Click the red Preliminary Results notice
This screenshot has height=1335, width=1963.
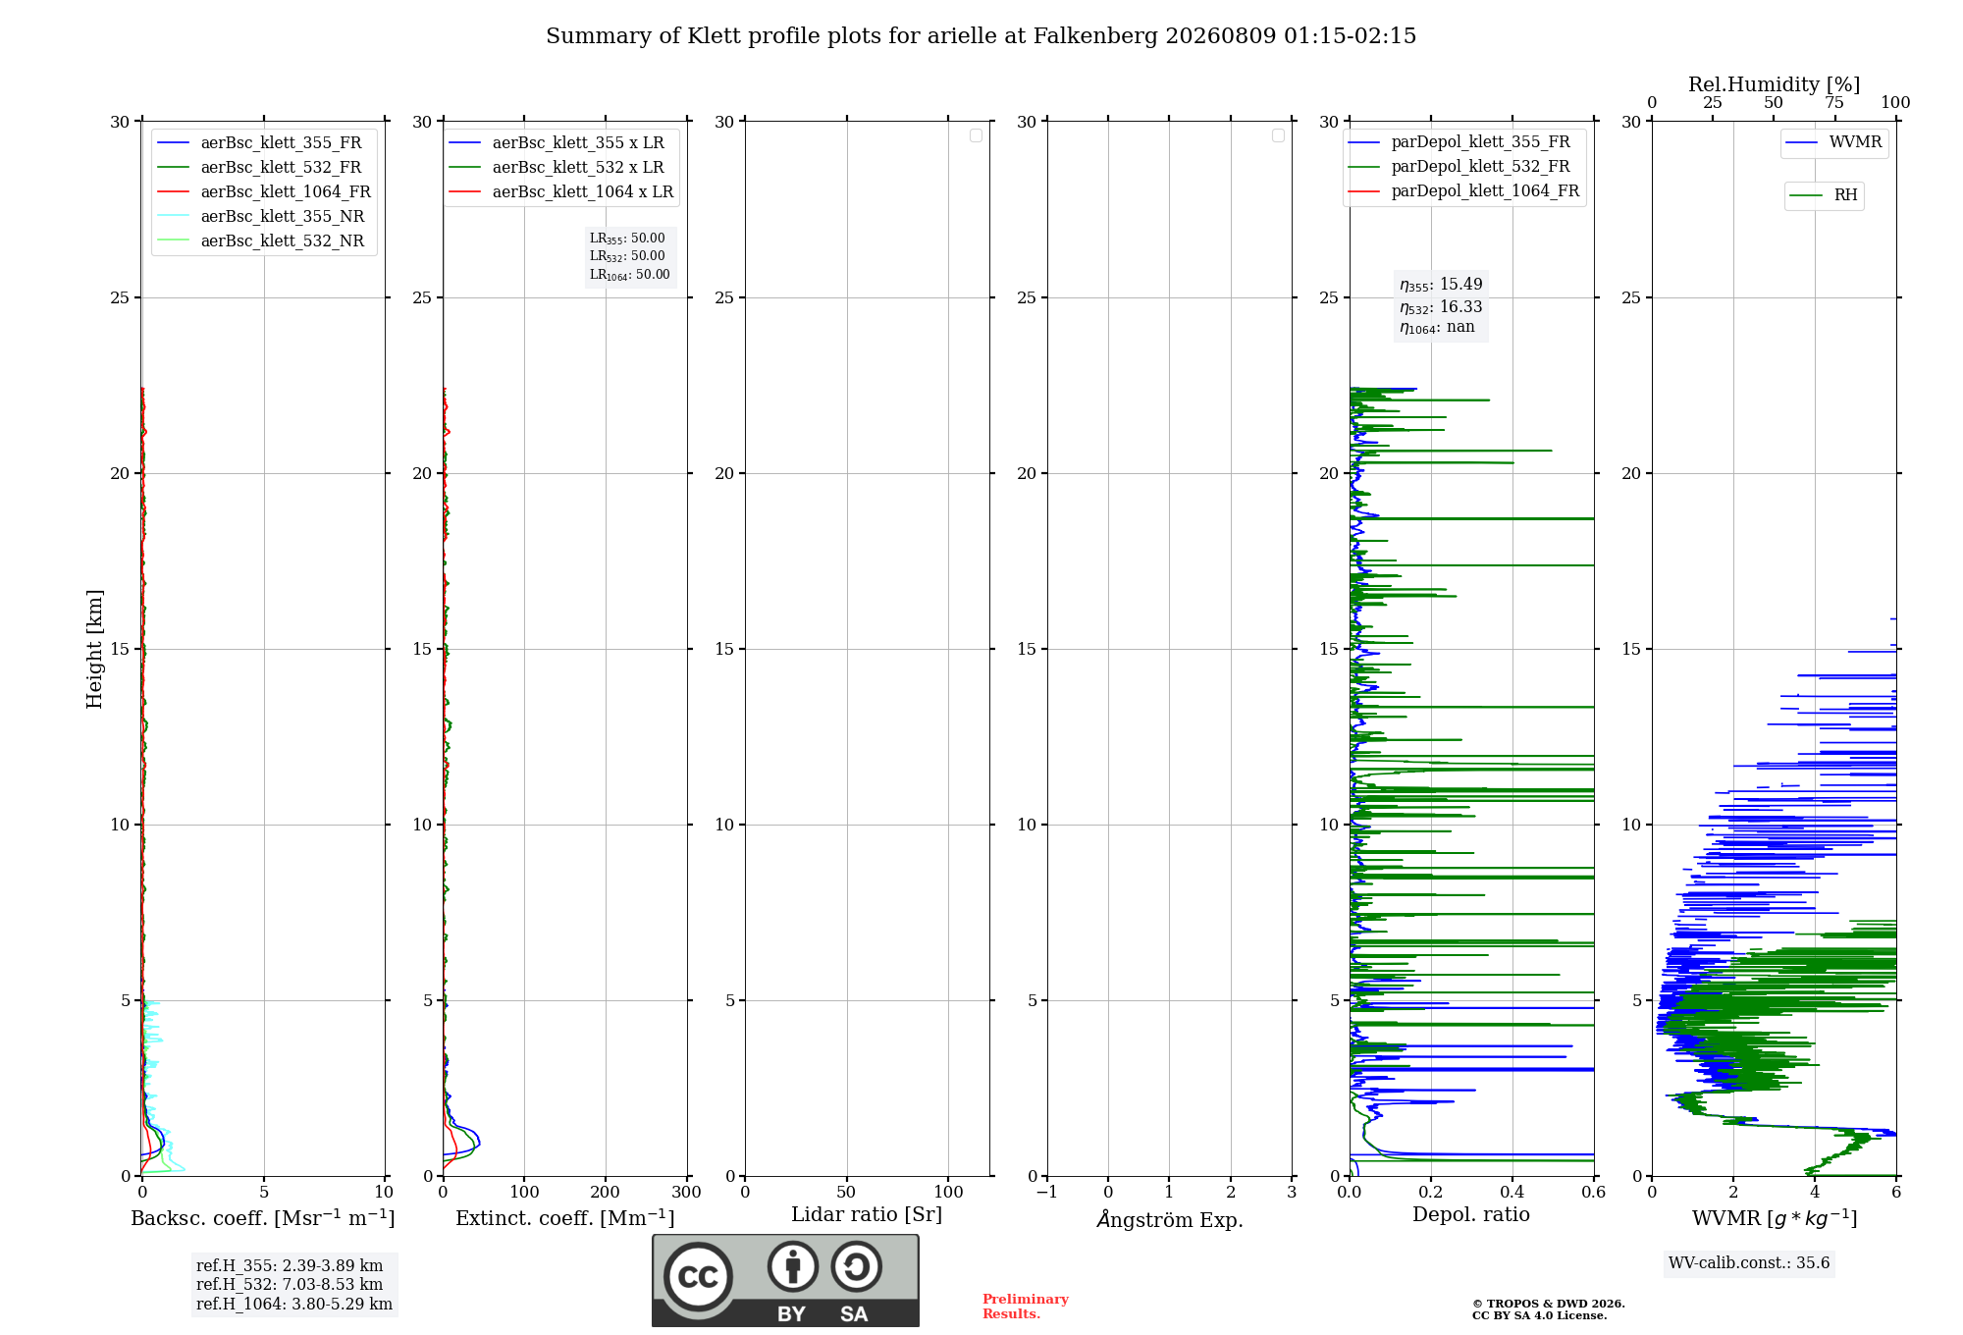point(1026,1307)
